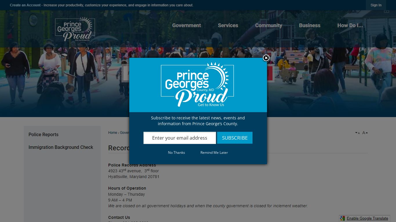Click the popup Prince George's Proud logo
This screenshot has width=396, height=222.
pos(197,84)
